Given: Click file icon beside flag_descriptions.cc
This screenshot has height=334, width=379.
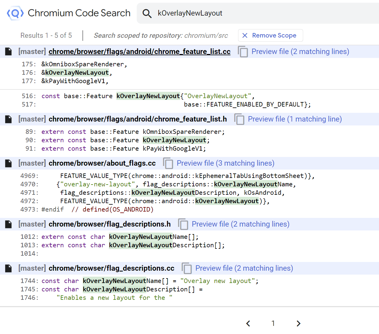Looking at the screenshot, I should [x=8, y=268].
